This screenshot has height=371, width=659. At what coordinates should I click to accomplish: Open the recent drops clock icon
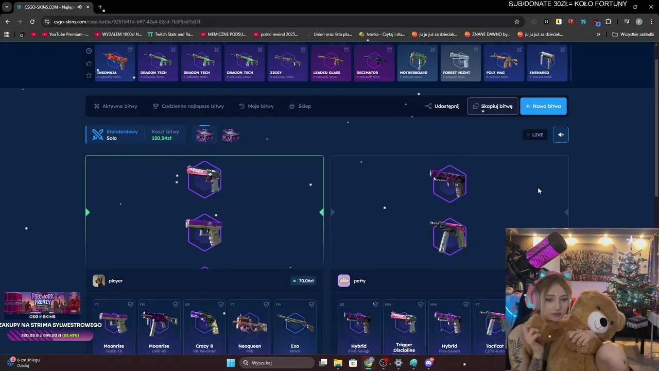(x=89, y=50)
